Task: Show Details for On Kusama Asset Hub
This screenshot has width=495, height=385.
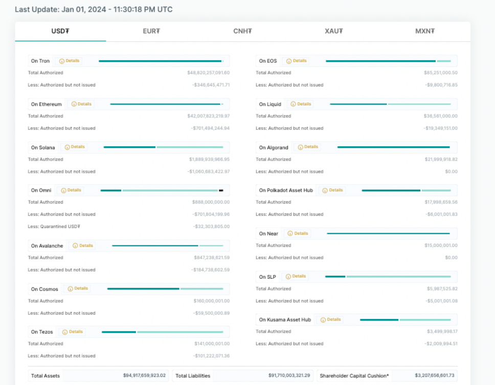Action: (331, 320)
